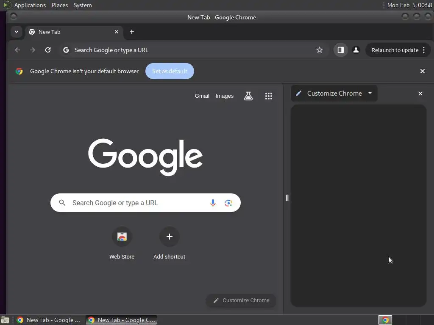The height and width of the screenshot is (325, 434).
Task: Switch to first New Tab taskbar entry
Action: click(x=49, y=320)
